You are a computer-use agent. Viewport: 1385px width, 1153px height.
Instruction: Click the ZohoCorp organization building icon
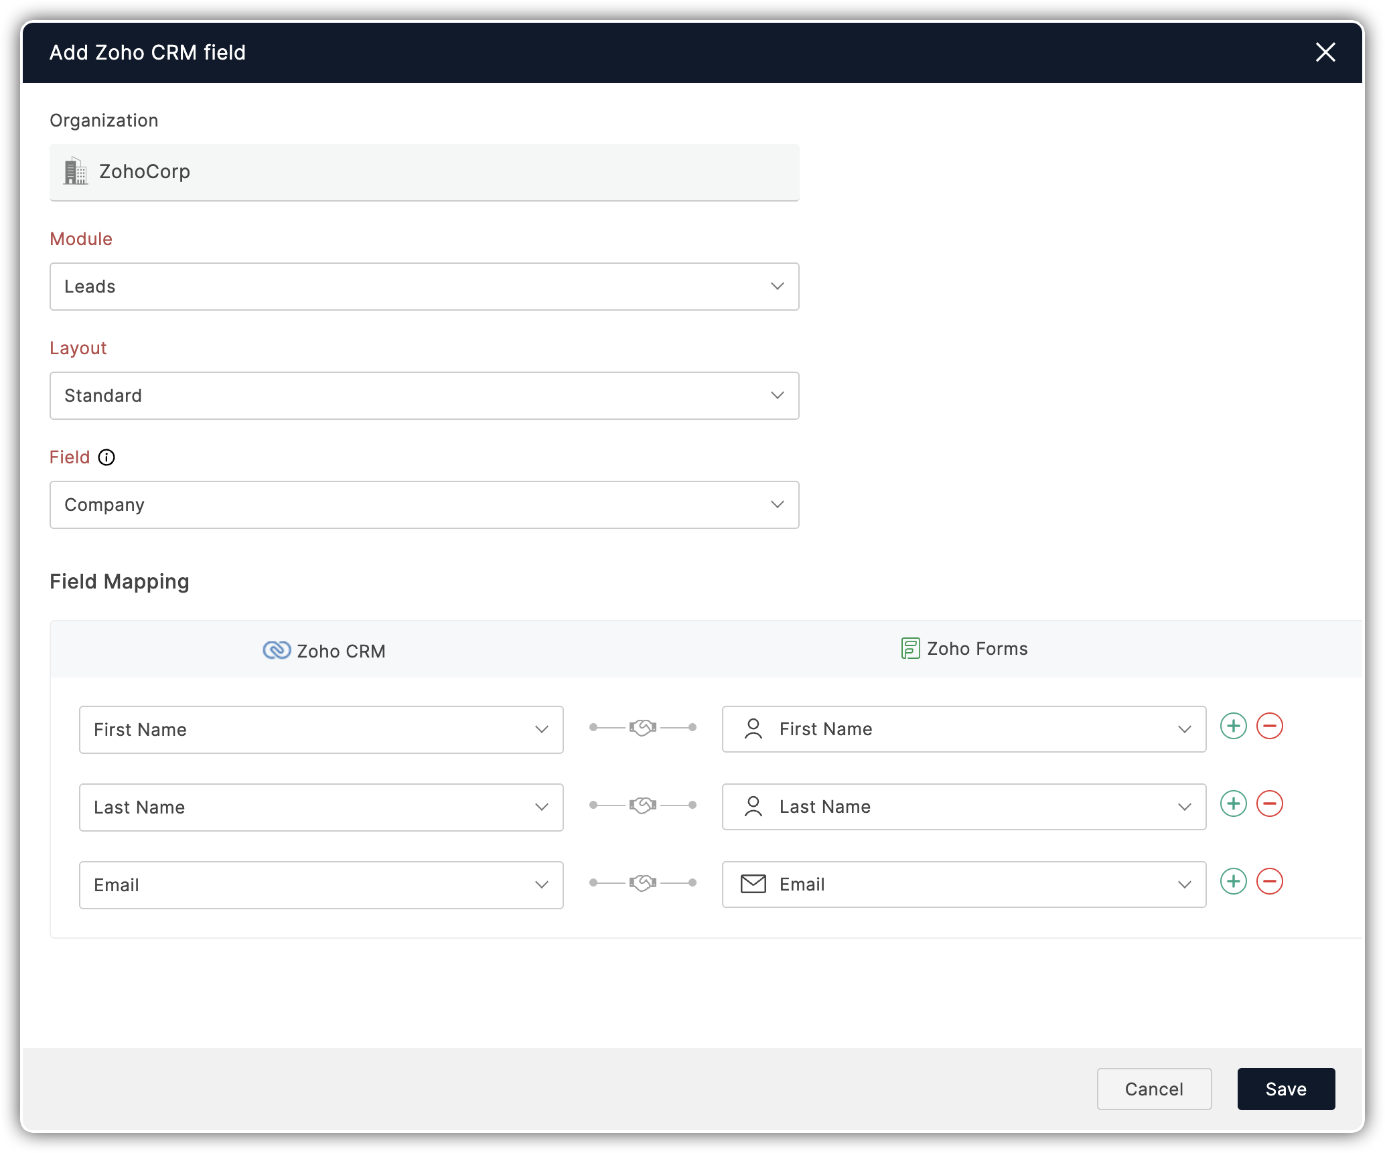click(x=75, y=171)
